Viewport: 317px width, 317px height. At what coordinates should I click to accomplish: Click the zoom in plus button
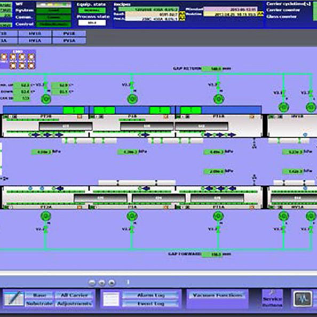(102, 282)
